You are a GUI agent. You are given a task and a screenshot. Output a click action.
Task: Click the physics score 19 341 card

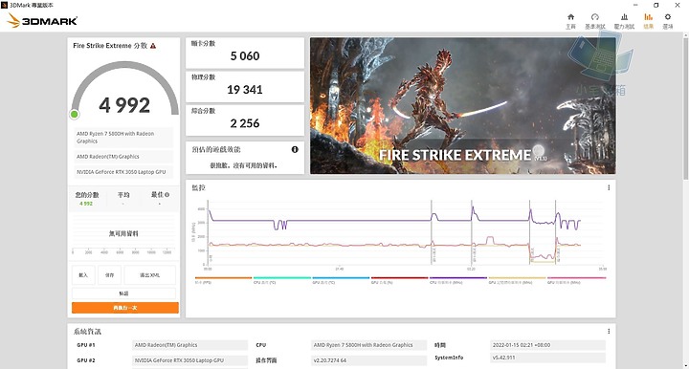pyautogui.click(x=245, y=86)
